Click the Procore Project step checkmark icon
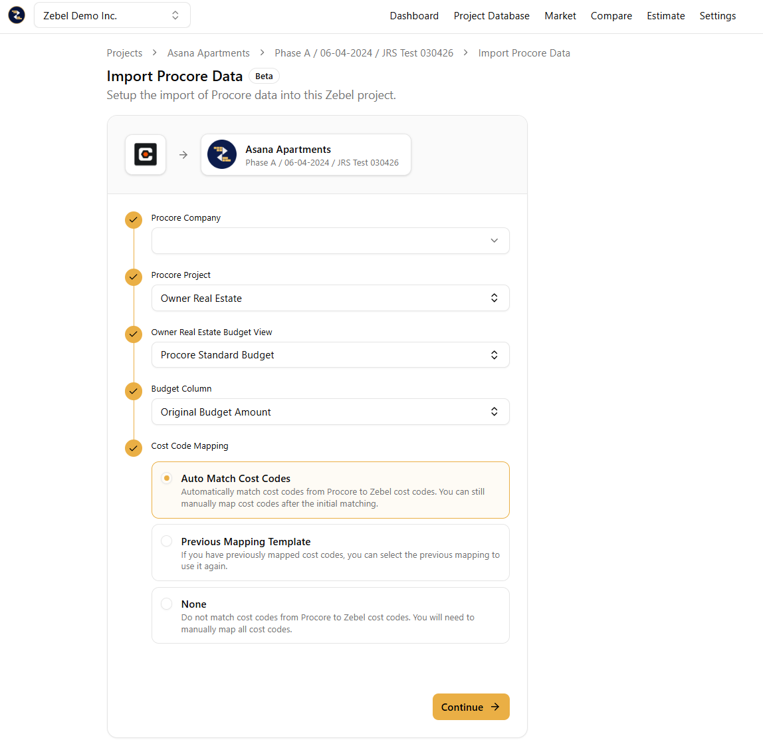This screenshot has height=750, width=763. coord(134,277)
